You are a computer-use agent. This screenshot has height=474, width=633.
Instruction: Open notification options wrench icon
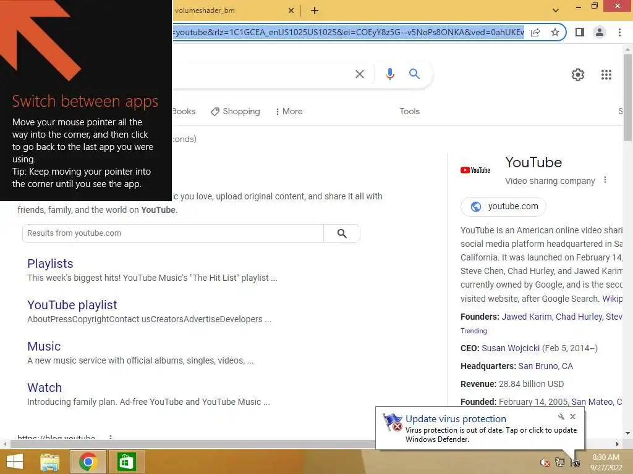coord(561,417)
